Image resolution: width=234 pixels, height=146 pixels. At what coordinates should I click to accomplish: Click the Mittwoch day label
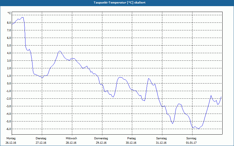pos(71,138)
